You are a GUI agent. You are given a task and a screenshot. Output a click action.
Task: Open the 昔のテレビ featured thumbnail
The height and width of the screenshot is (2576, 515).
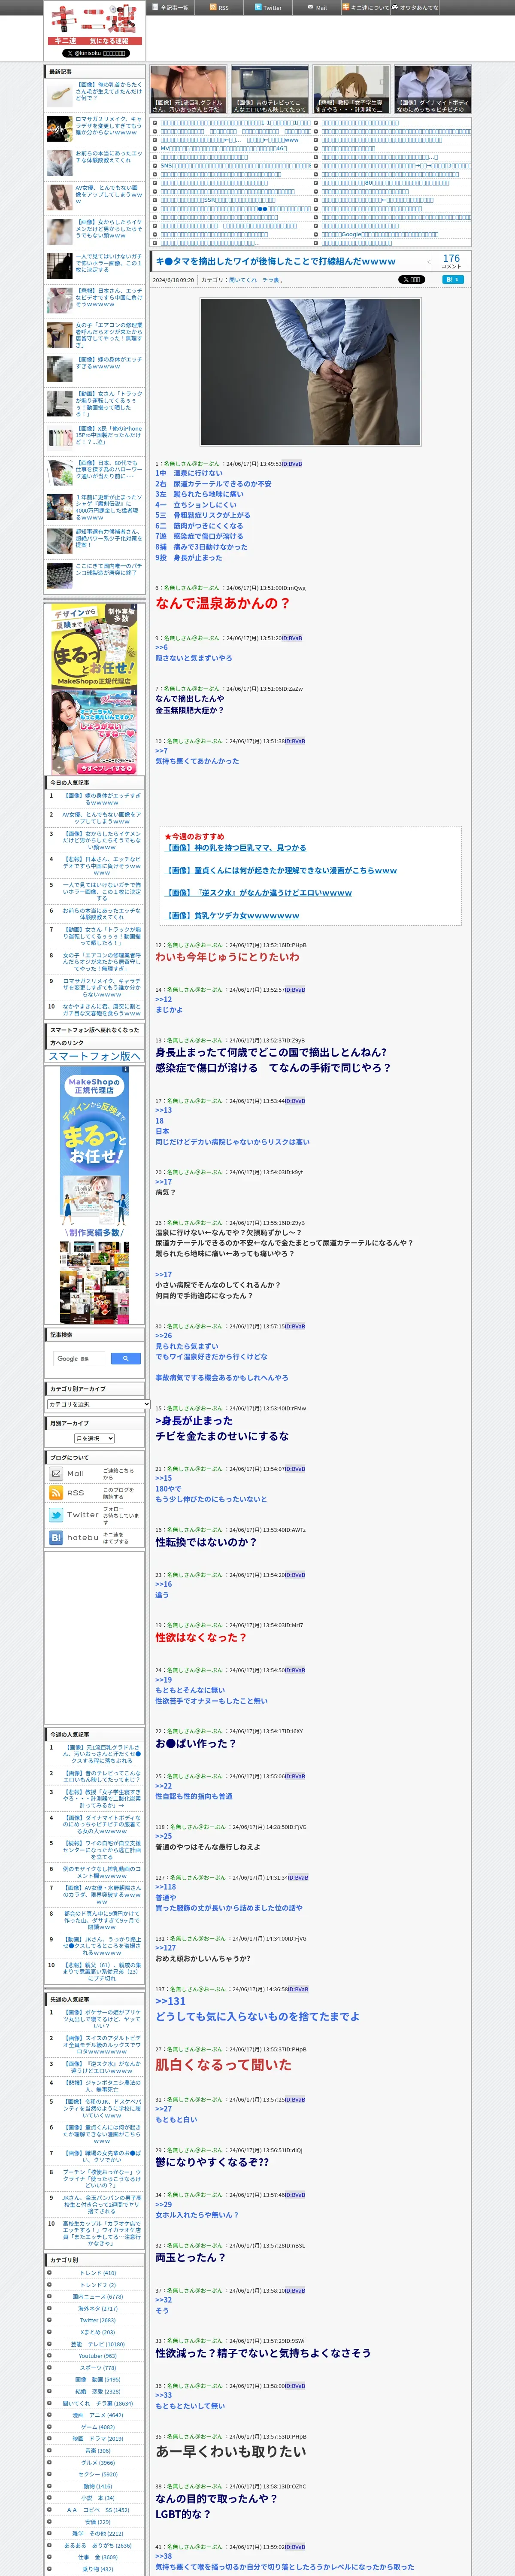click(270, 89)
